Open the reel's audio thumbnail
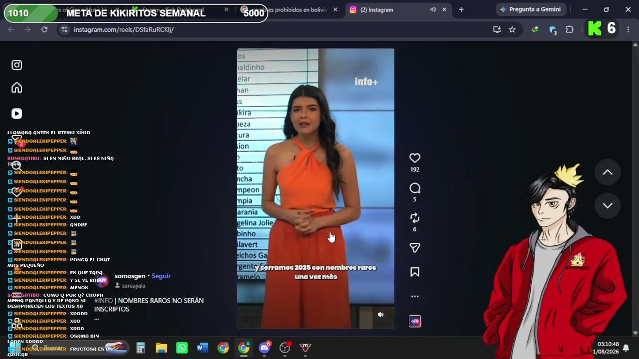The width and height of the screenshot is (639, 359). coord(415,322)
